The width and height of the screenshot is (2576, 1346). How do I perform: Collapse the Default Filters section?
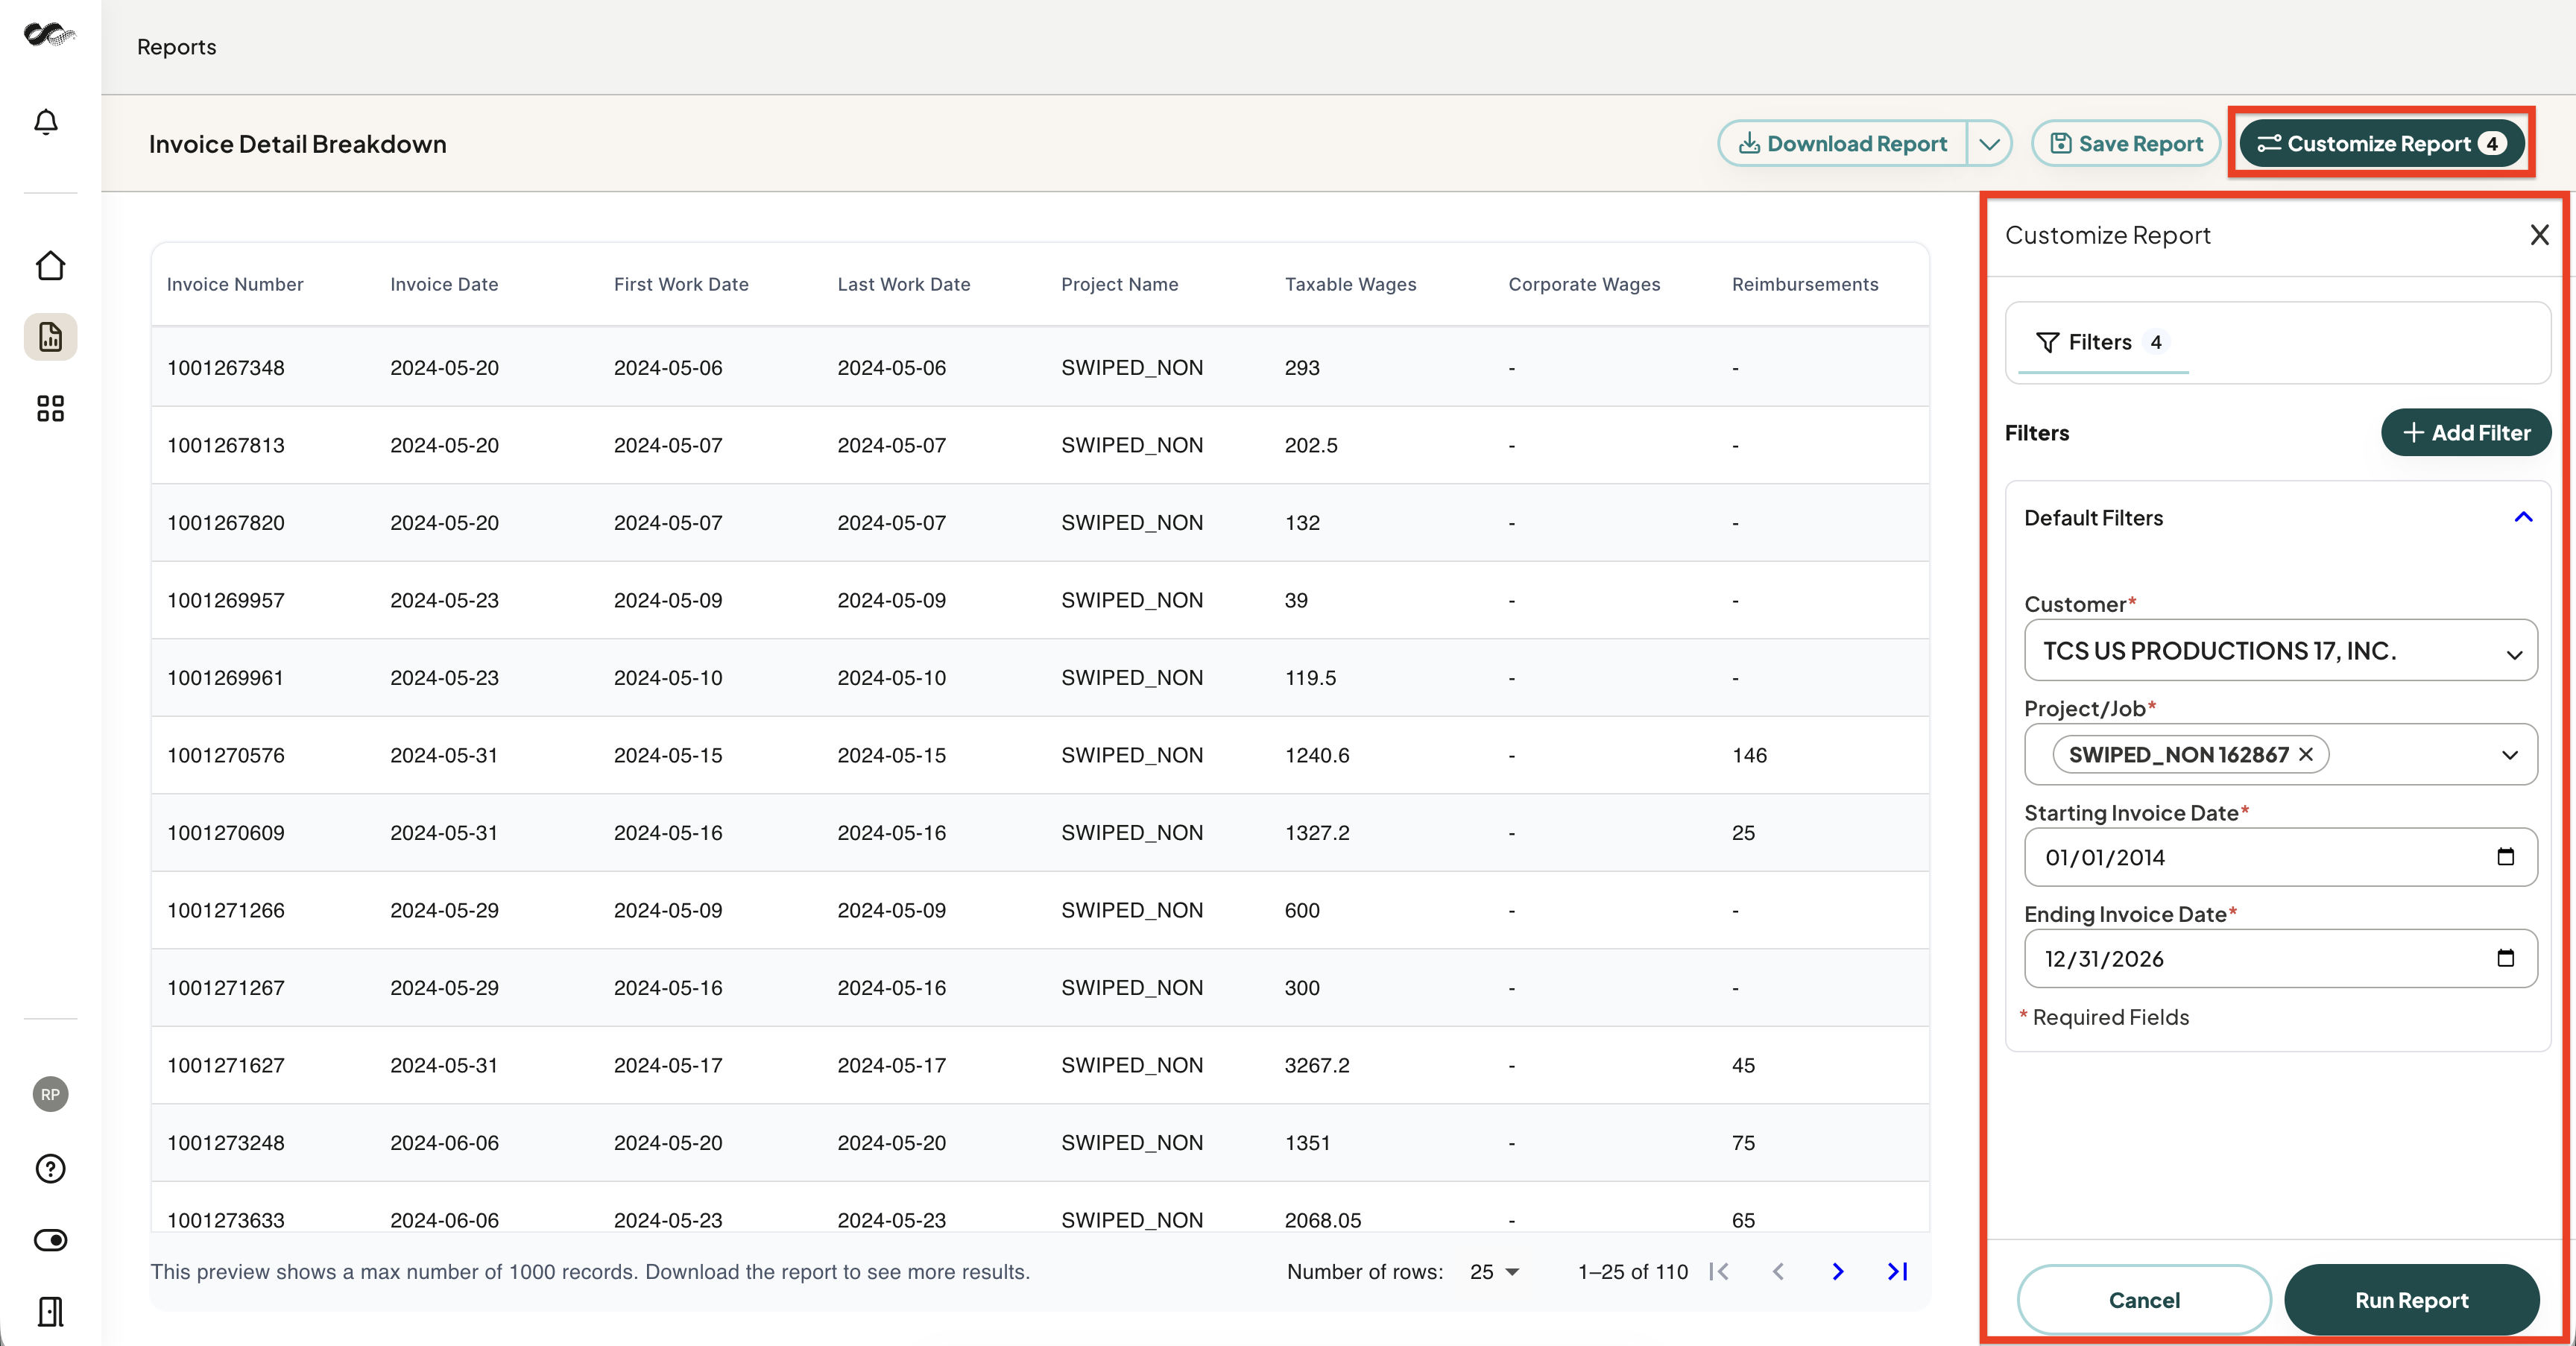coord(2523,517)
